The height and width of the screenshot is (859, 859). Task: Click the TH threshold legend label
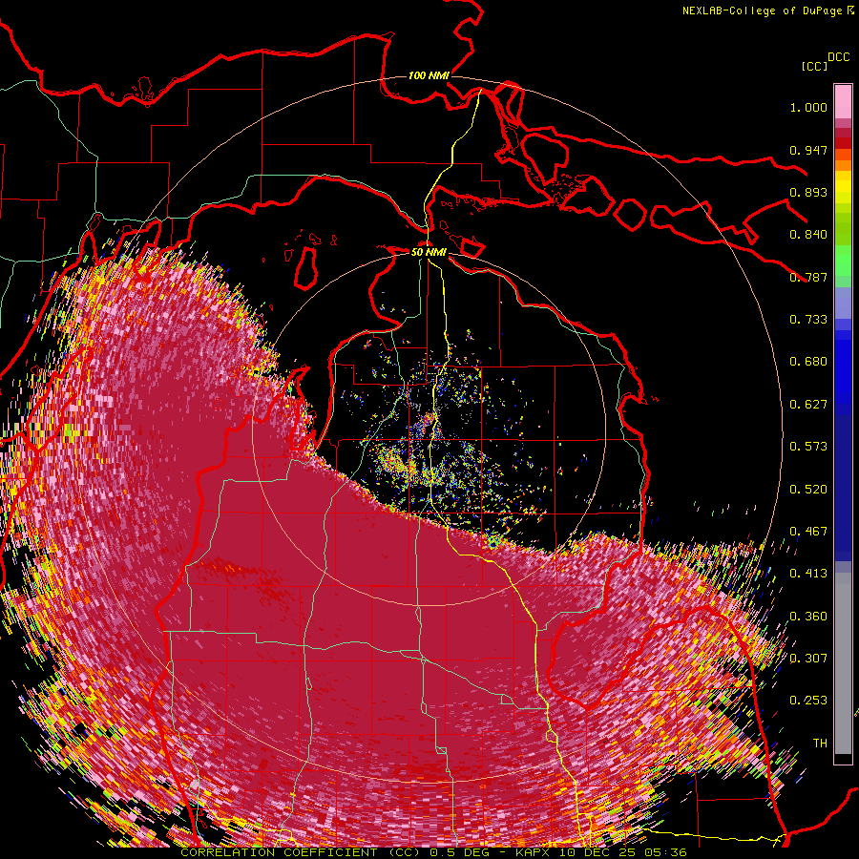820,744
